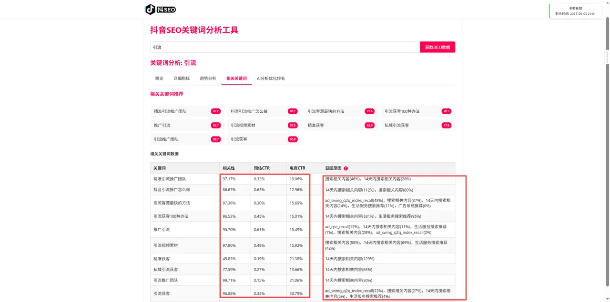This screenshot has height=302, width=610.
Task: Click the 99.71% relevance value
Action: [229, 280]
